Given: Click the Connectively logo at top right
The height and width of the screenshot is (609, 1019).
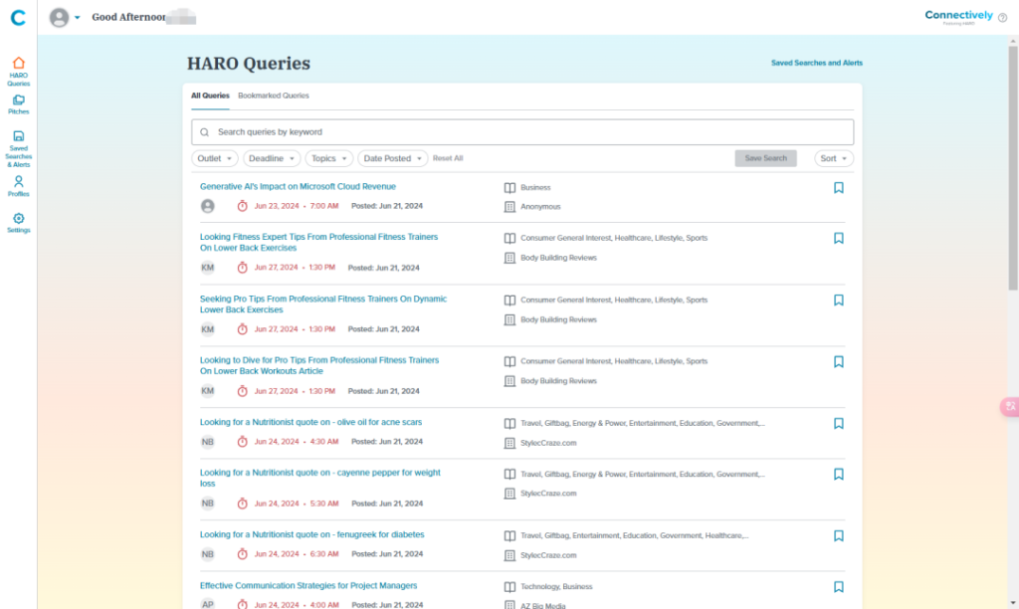Looking at the screenshot, I should coord(958,16).
